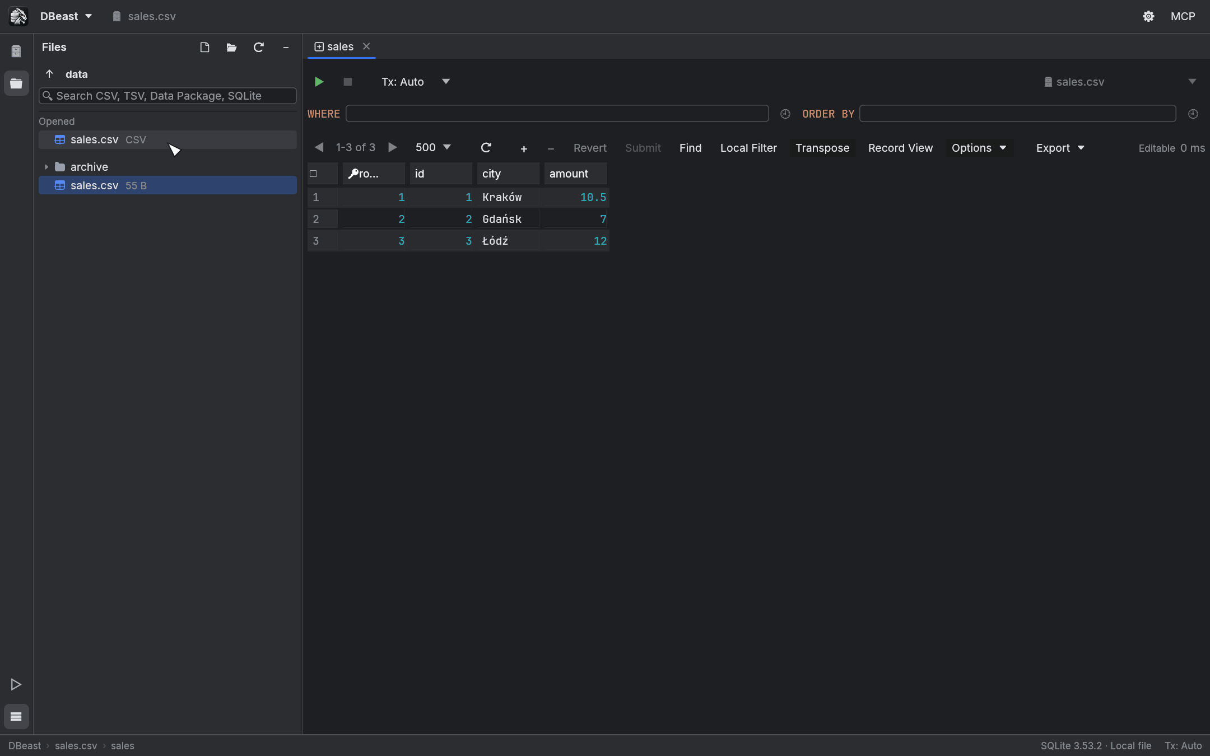Open the Tx: Auto transaction dropdown

(416, 82)
